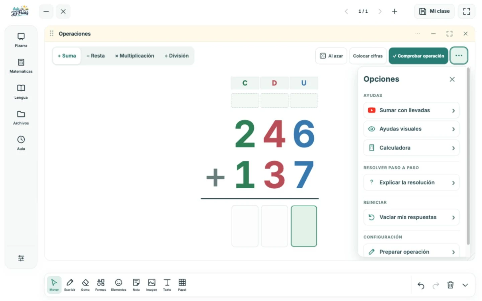482x301 pixels.
Task: Open the Elementos smiley tool
Action: click(118, 285)
